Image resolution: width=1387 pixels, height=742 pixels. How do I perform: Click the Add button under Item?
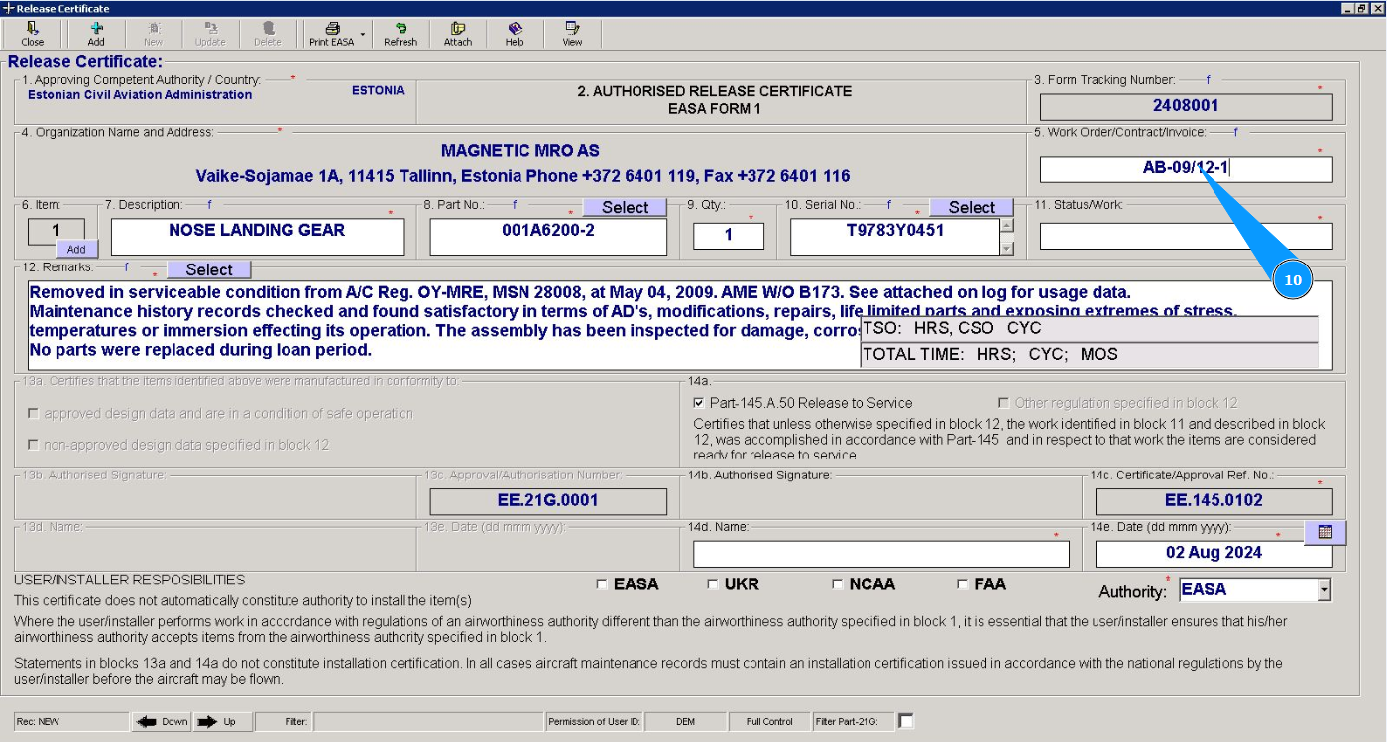[x=76, y=250]
